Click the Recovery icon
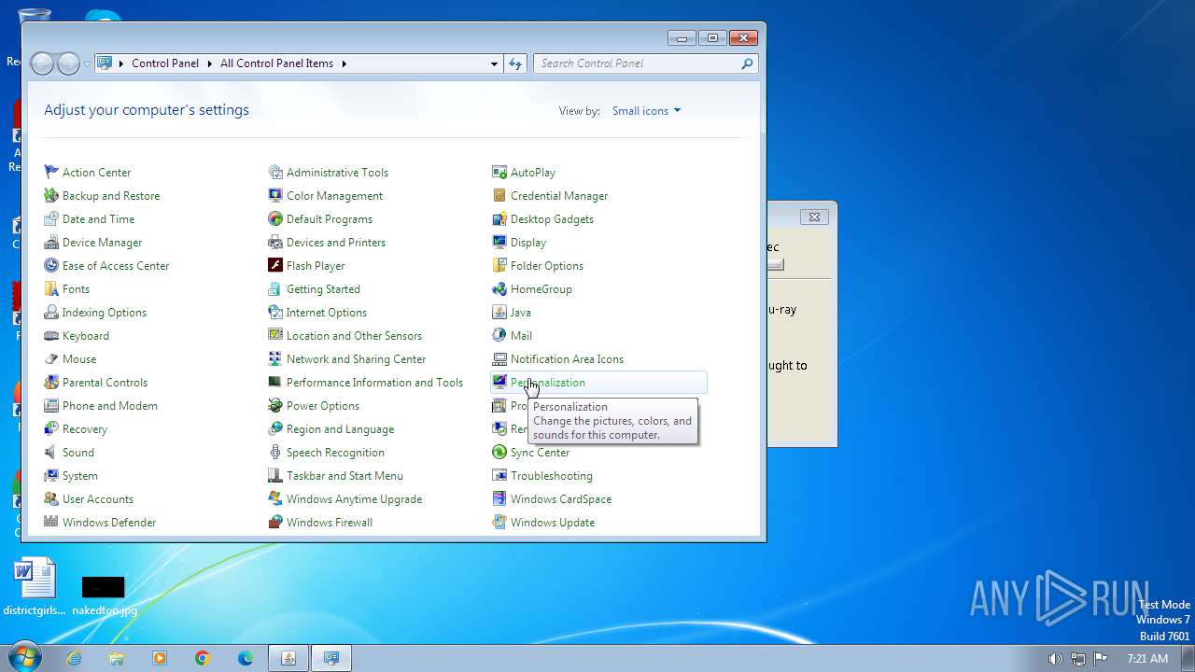This screenshot has width=1195, height=672. 51,428
